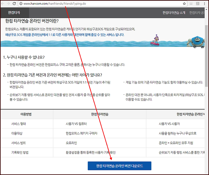209x175 pixels.
Task: Open the 한컴타자연습 소개 menu item
Action: tap(174, 13)
